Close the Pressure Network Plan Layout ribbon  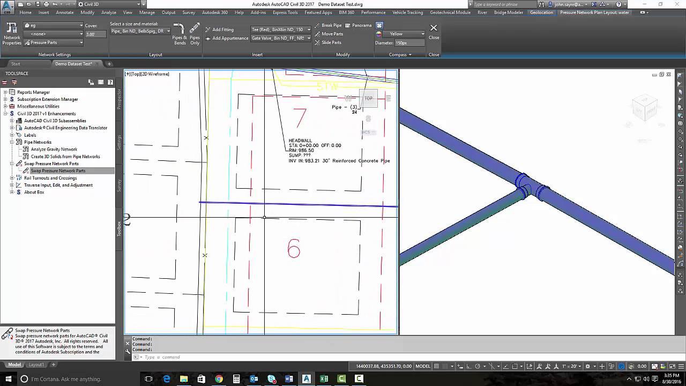(434, 31)
